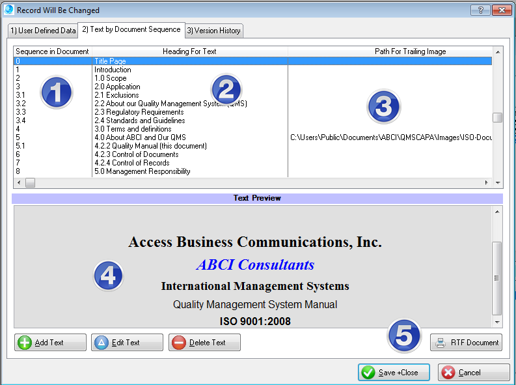
Task: Click the Text Preview scrollbar down arrow
Action: pos(497,322)
